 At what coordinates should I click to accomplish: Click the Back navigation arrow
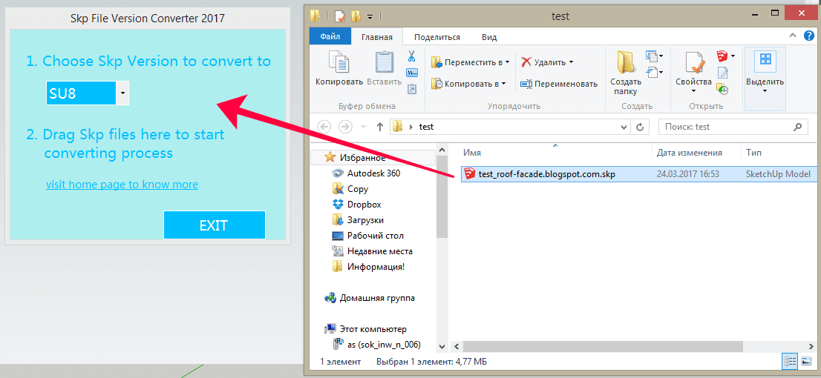tap(324, 127)
